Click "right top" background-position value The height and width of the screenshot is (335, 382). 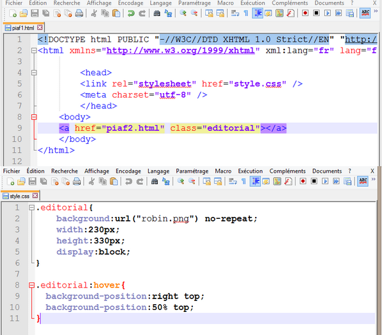pyautogui.click(x=176, y=296)
